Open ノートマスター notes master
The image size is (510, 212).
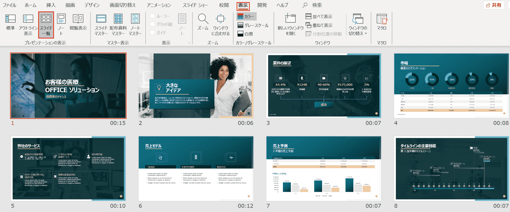[x=135, y=25]
